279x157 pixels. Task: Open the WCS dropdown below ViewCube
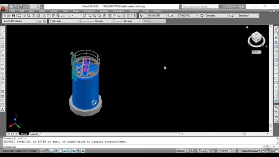pos(256,52)
